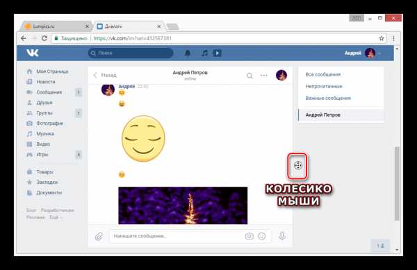The height and width of the screenshot is (270, 417).
Task: Bookmark page with star icon
Action: pos(382,38)
